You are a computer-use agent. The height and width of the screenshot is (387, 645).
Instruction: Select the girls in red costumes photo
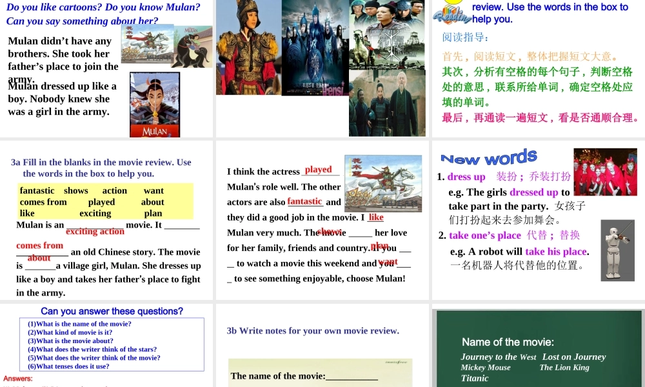click(605, 172)
